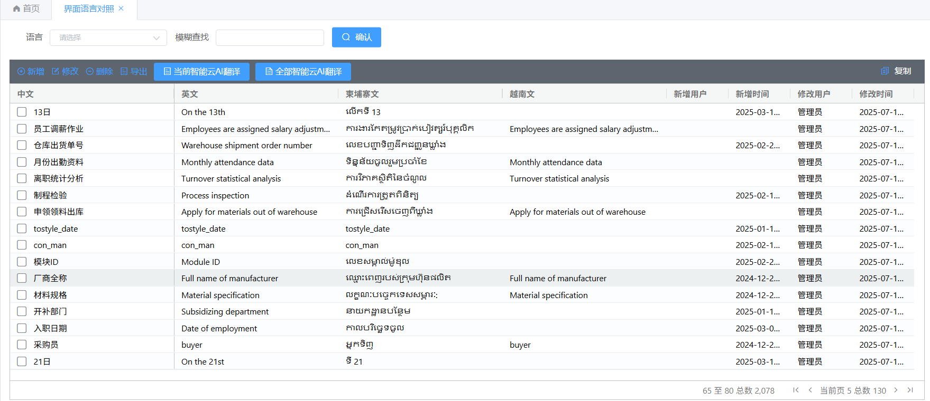
Task: Tick the checkbox for 入职日期 row
Action: pyautogui.click(x=22, y=328)
